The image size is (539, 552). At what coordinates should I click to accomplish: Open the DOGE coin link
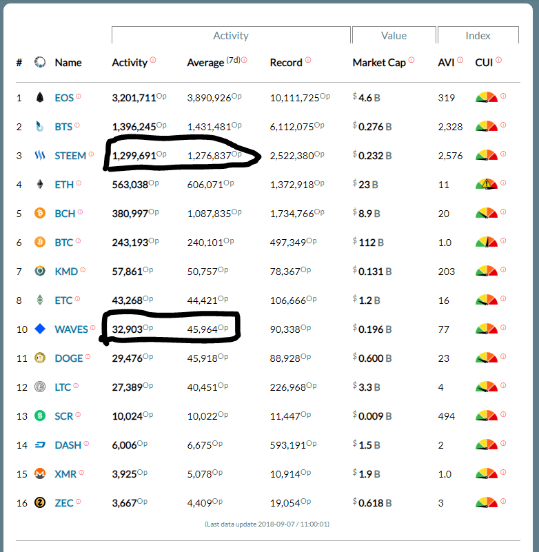pyautogui.click(x=69, y=358)
